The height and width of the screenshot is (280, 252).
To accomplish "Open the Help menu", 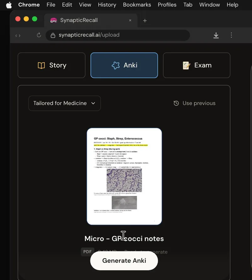I will coord(232,5).
